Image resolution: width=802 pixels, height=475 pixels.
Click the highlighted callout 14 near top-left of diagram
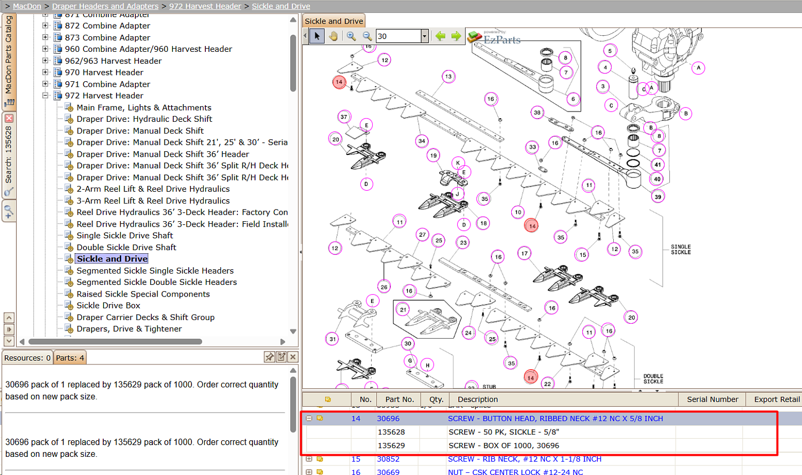click(339, 82)
